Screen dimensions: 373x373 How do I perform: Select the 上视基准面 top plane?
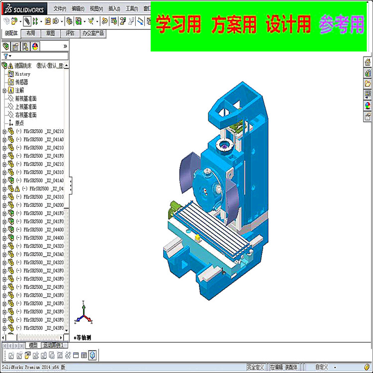[26, 107]
